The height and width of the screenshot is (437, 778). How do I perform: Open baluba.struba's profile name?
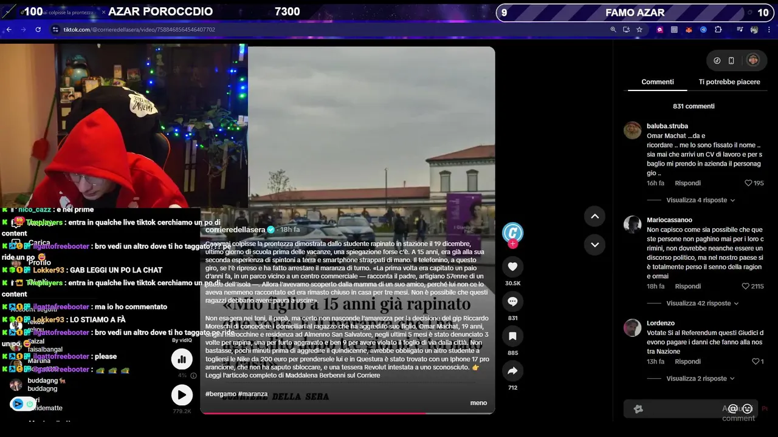click(x=667, y=126)
